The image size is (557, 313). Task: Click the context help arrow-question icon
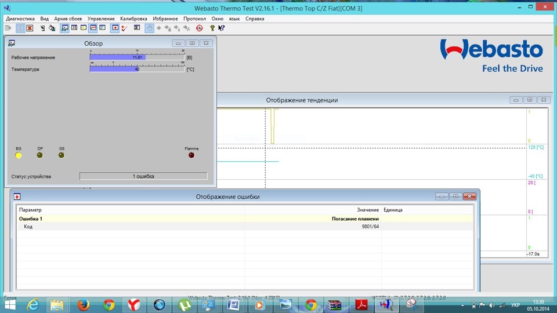click(x=221, y=28)
